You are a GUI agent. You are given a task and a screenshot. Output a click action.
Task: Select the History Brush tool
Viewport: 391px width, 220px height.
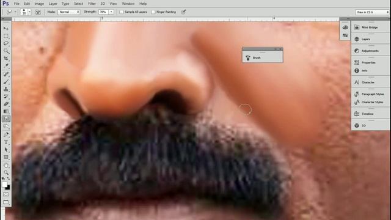tap(6, 97)
